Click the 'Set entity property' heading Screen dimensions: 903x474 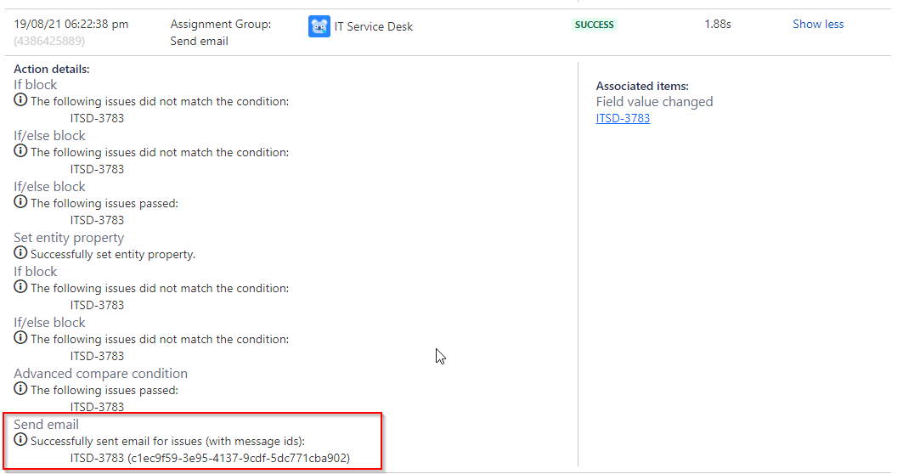pos(69,237)
